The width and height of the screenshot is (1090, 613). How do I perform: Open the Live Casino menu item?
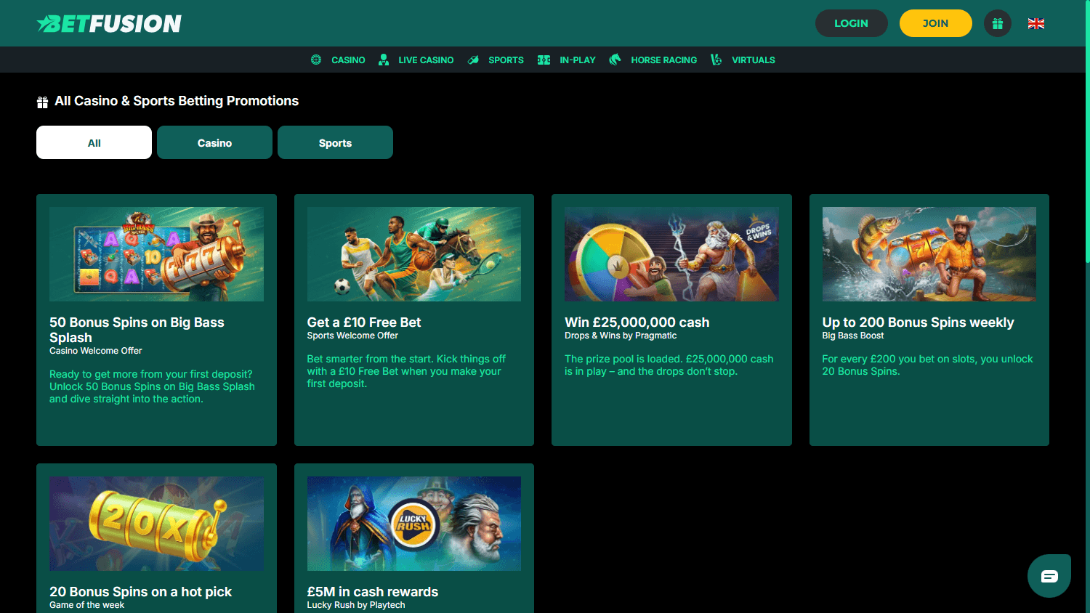point(426,60)
